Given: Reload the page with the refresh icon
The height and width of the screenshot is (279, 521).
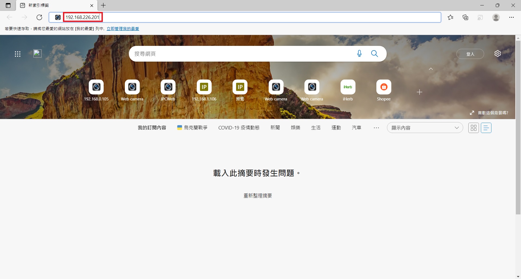Looking at the screenshot, I should (39, 17).
